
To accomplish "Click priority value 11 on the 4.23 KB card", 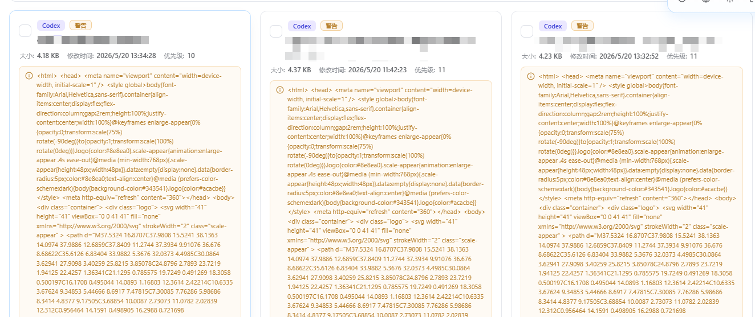I will tap(693, 56).
